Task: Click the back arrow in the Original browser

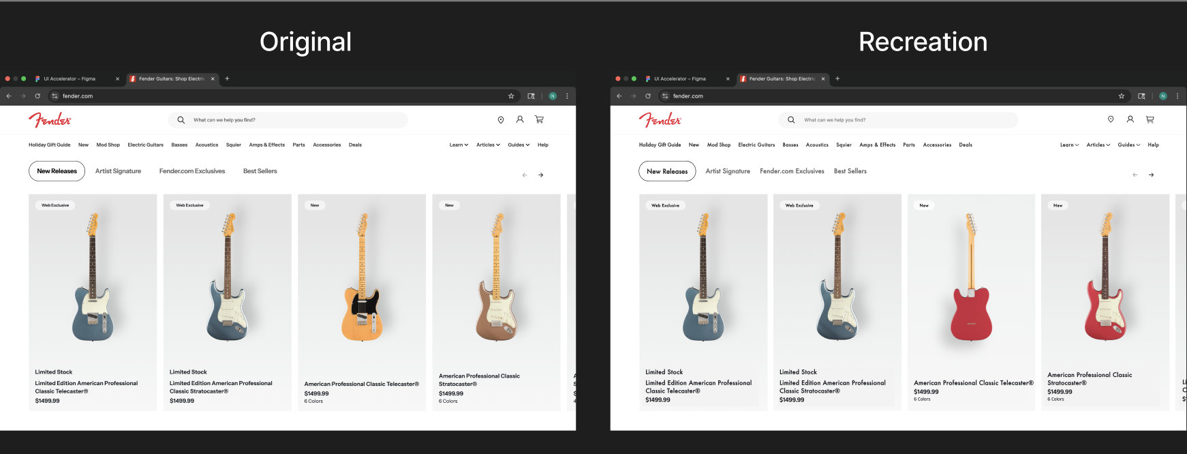Action: pos(9,96)
